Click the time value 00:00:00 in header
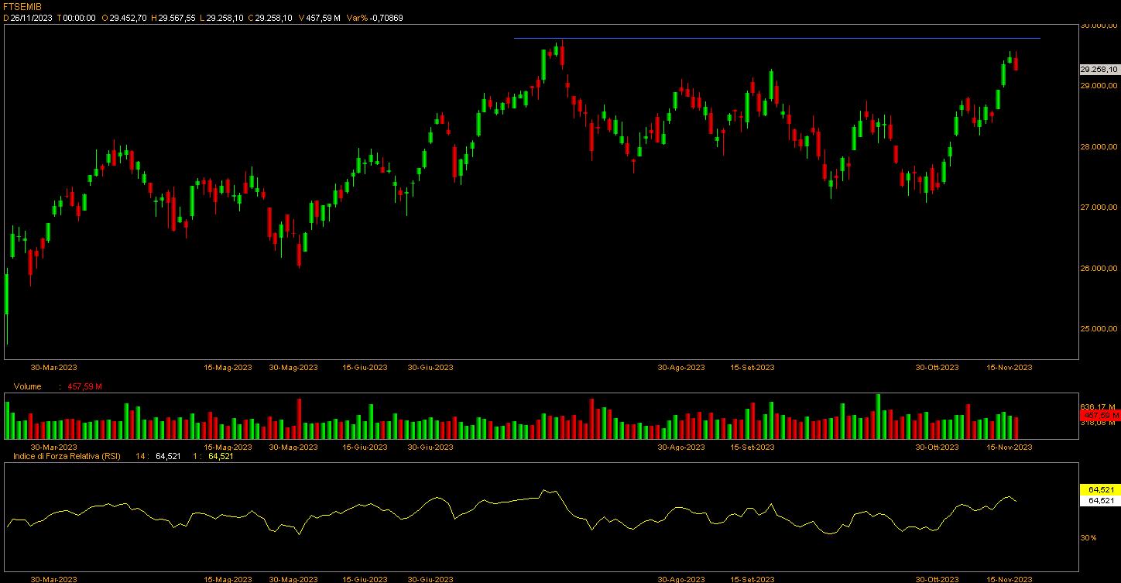1121x583 pixels. (79, 17)
